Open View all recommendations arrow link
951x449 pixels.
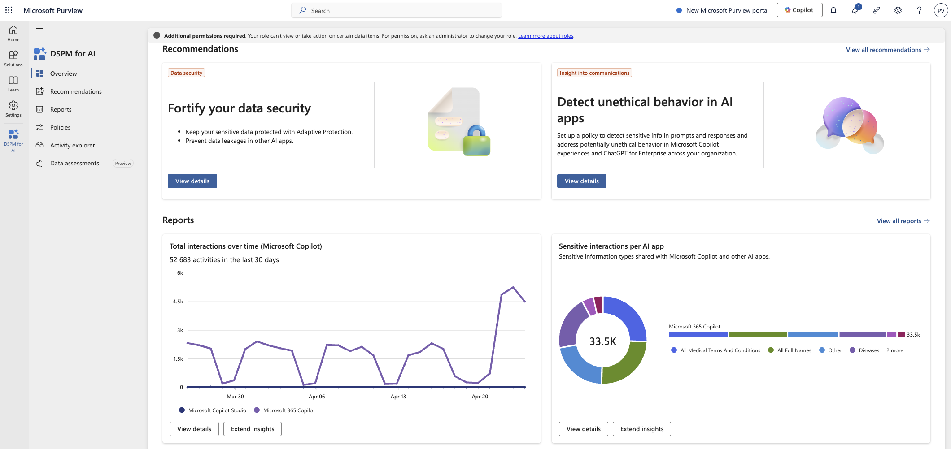[888, 50]
